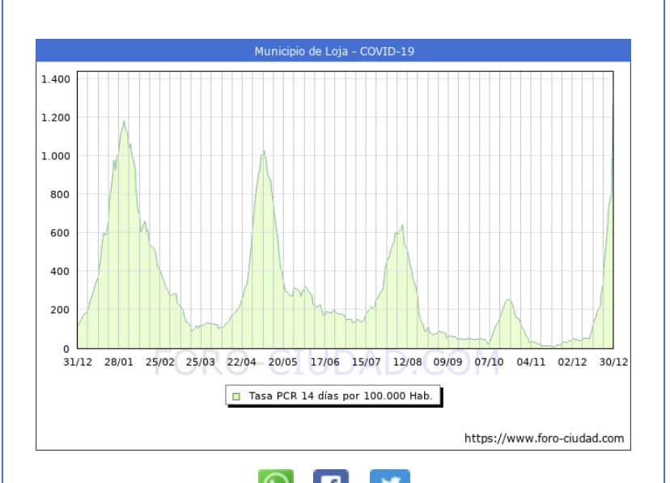
Task: Select the May peak near 1.000 on the chart
Action: (x=263, y=153)
